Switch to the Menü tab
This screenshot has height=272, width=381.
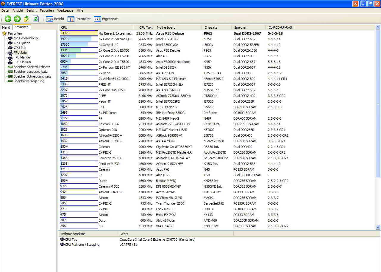pos(6,27)
